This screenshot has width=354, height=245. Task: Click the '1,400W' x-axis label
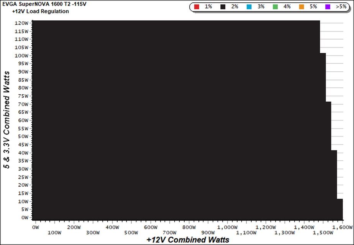304,227
